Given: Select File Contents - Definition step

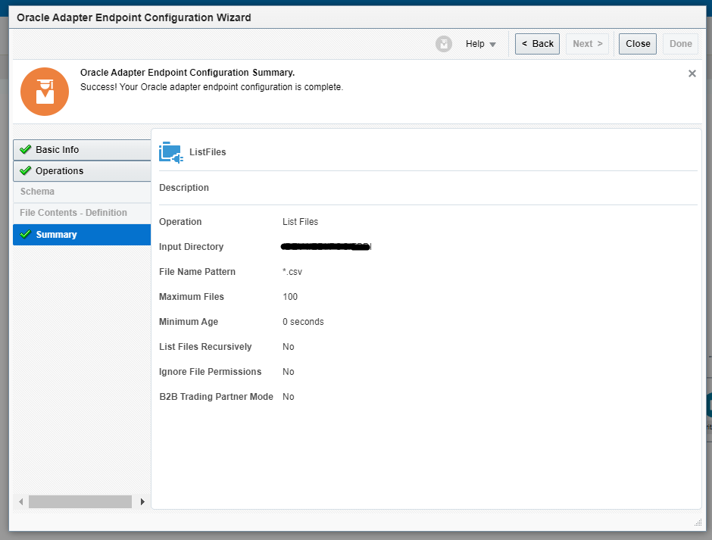Looking at the screenshot, I should pos(82,213).
